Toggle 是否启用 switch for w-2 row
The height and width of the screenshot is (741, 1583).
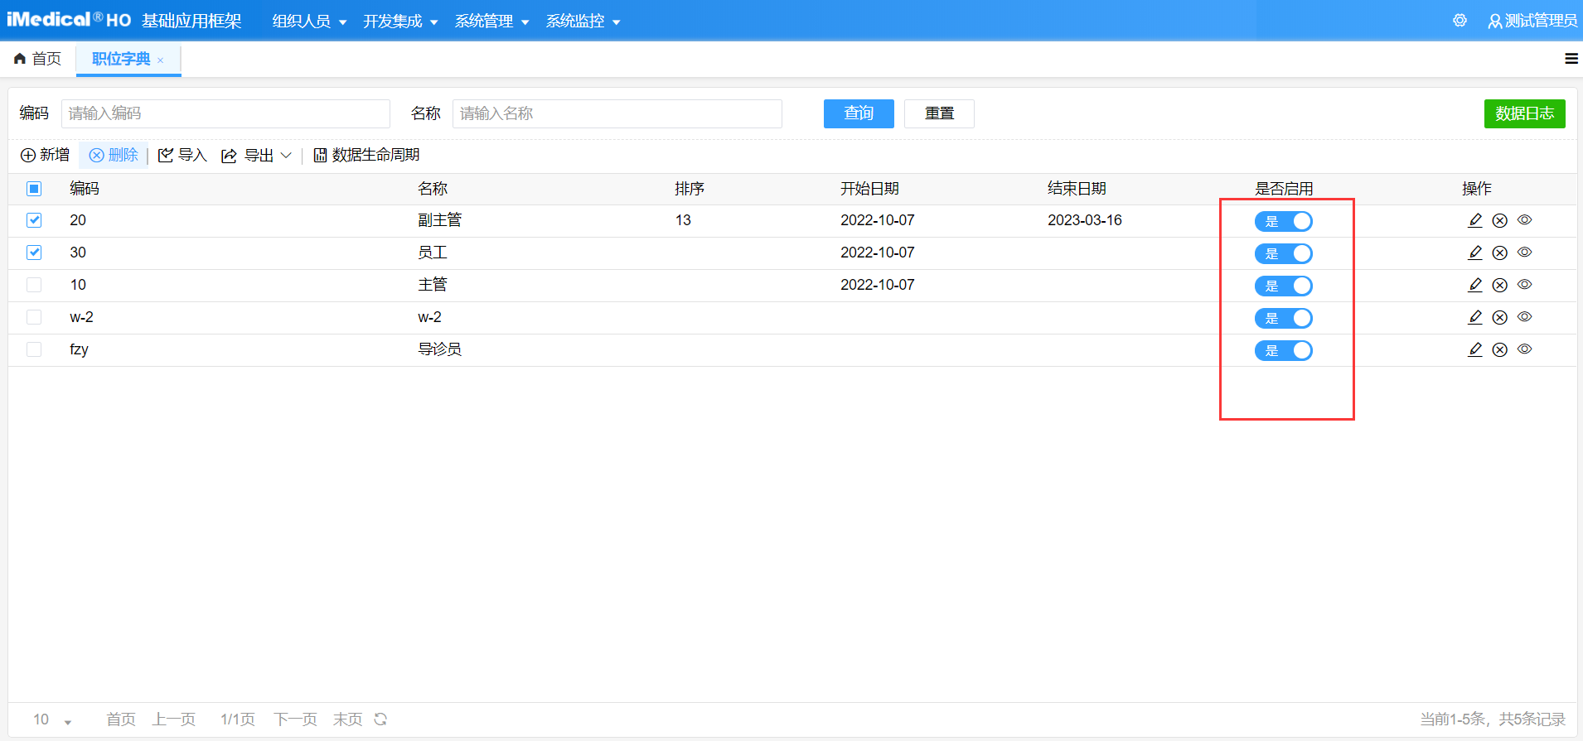[1284, 318]
